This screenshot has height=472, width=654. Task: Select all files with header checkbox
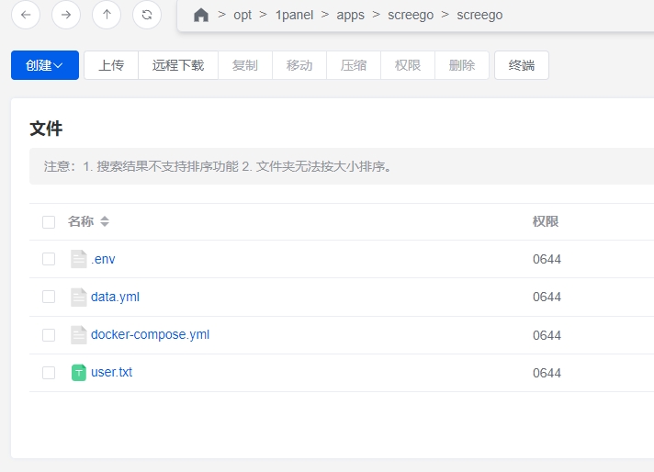click(49, 222)
